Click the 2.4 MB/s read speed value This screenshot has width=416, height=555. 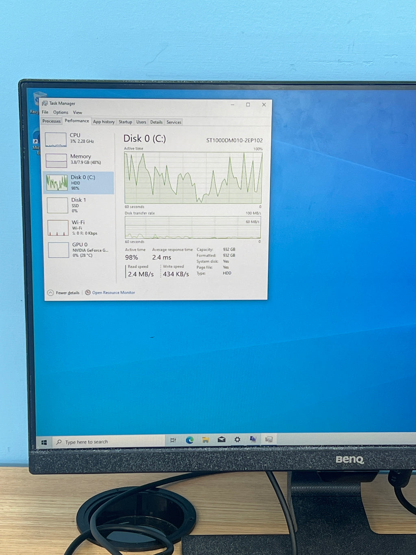141,274
